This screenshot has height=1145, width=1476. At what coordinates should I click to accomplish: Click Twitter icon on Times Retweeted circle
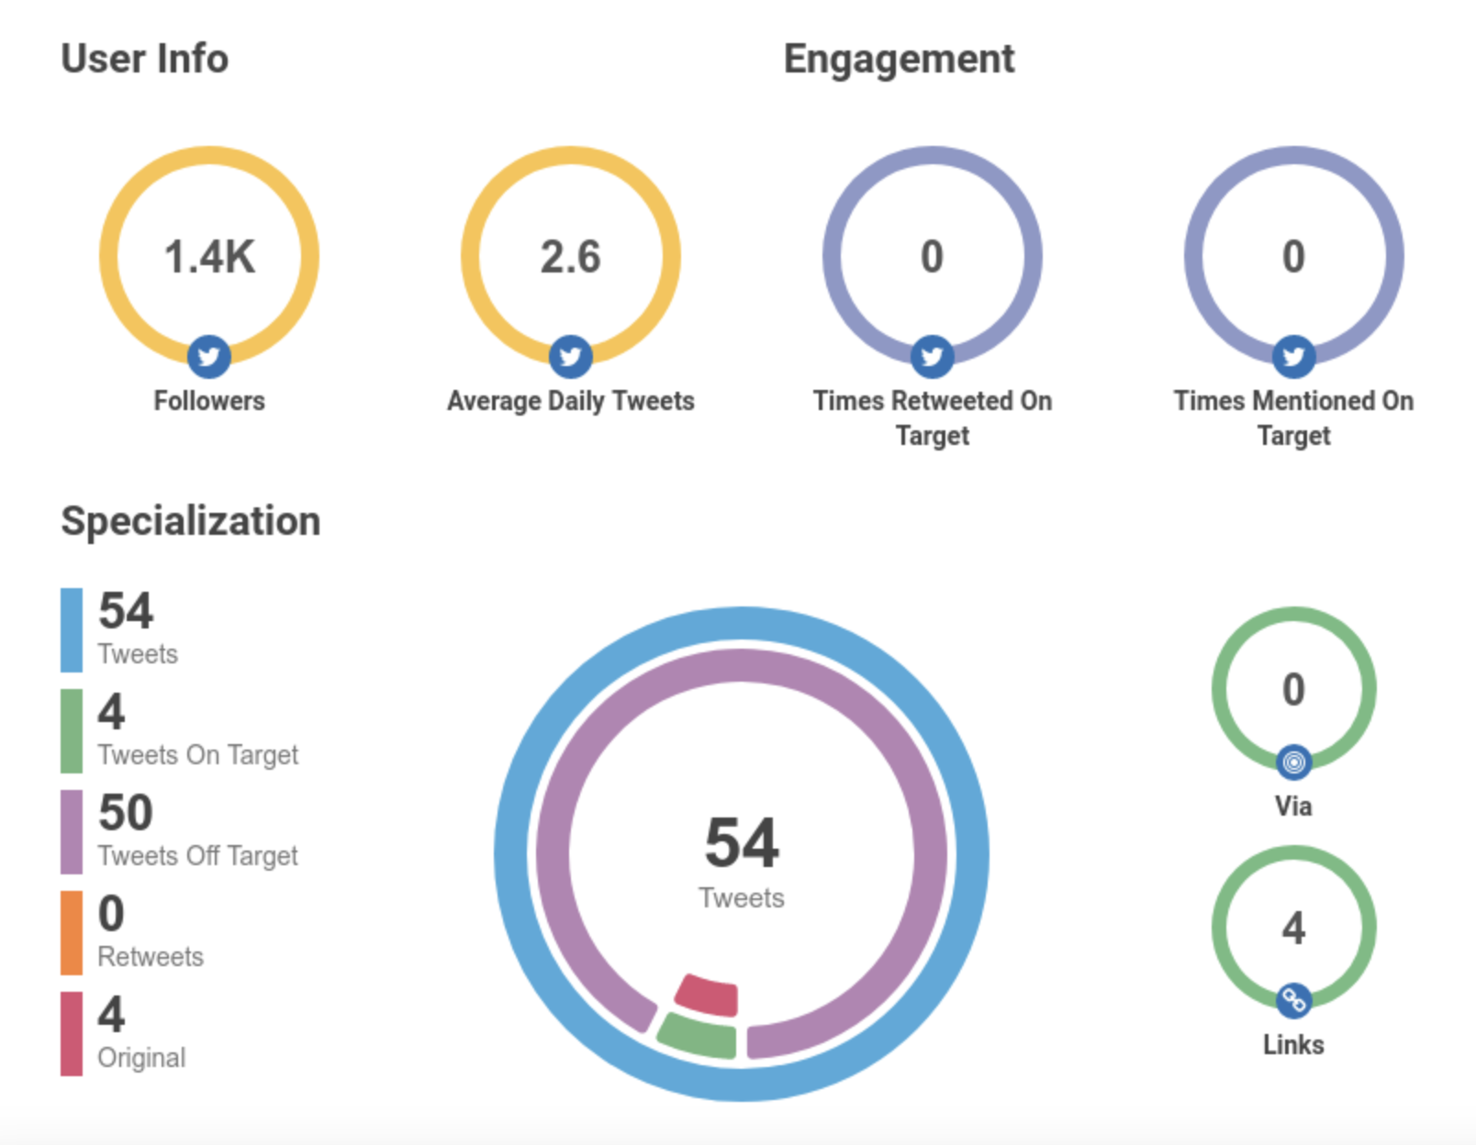pos(932,356)
